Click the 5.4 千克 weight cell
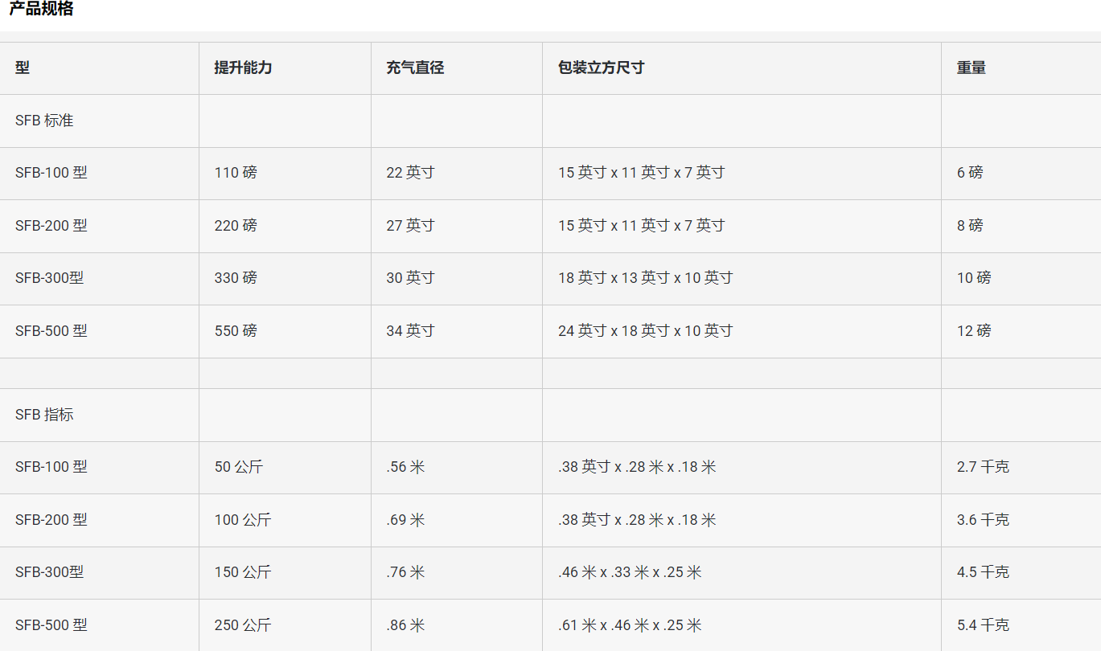 click(982, 625)
